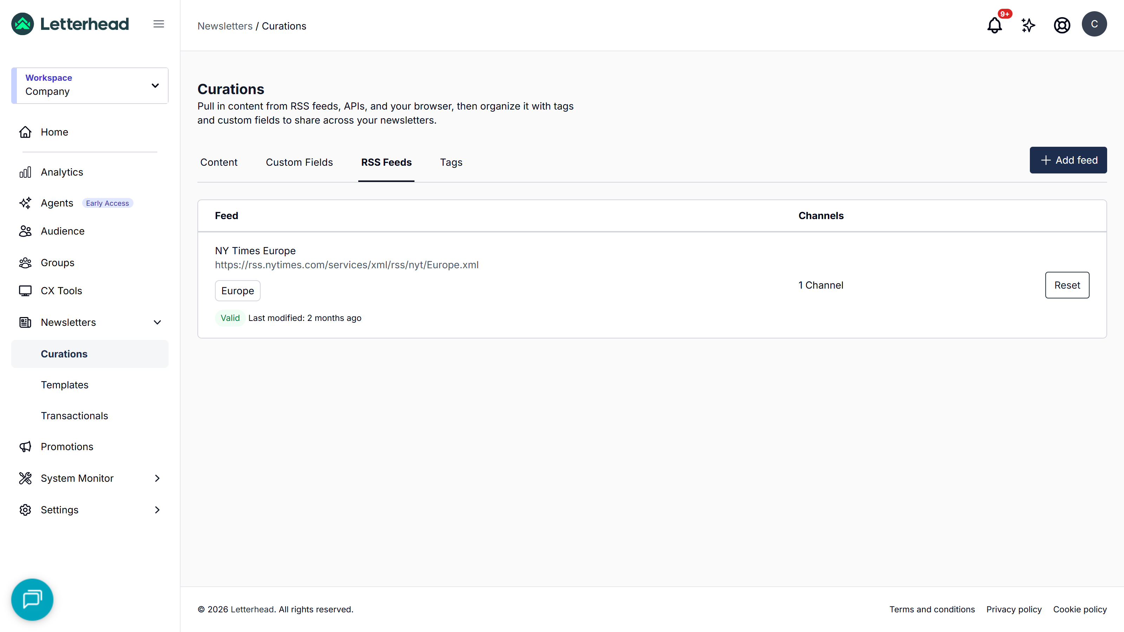Collapse the Newsletters menu chevron
This screenshot has height=632, width=1124.
[x=157, y=322]
